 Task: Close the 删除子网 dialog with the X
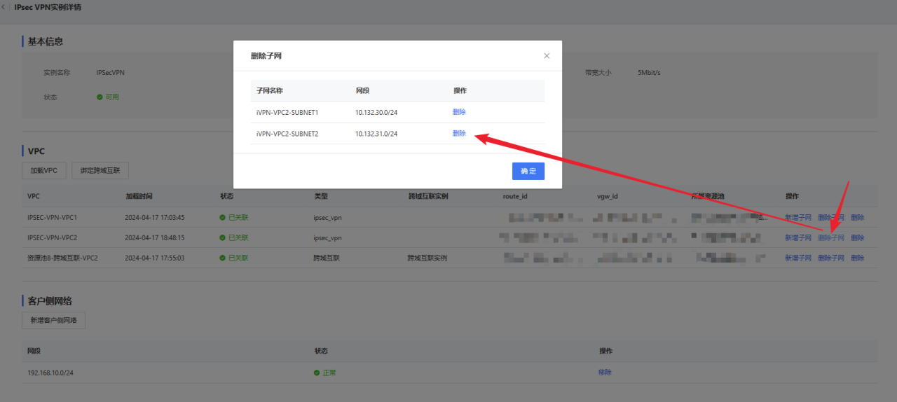point(547,56)
